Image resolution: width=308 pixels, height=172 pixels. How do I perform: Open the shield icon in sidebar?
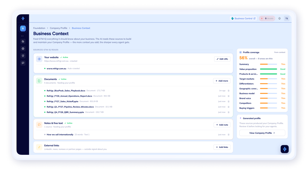23,56
